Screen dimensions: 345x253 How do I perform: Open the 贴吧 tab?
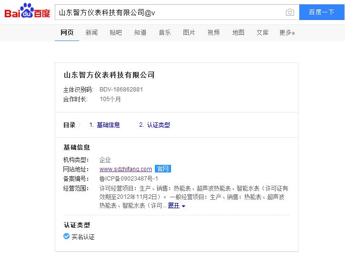[x=115, y=32]
